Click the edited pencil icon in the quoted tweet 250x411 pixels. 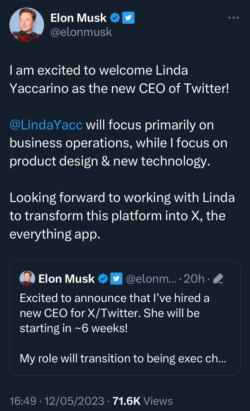tap(218, 279)
